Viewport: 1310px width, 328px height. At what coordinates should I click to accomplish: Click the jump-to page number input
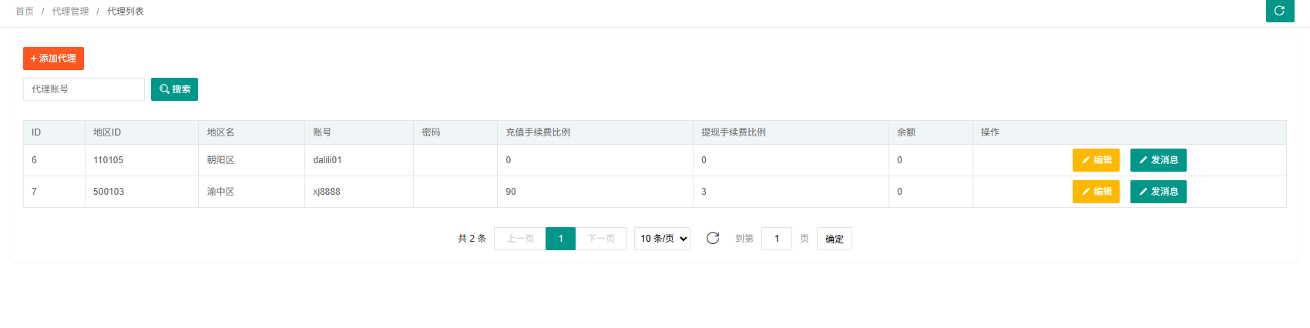(x=776, y=239)
